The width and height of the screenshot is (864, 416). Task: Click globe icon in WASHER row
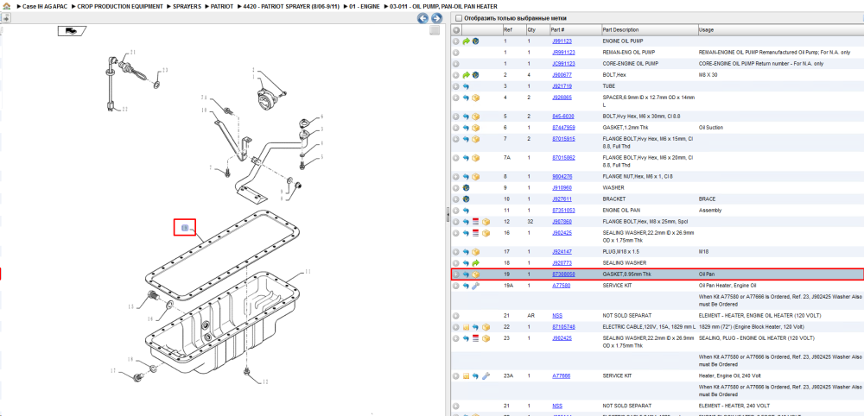(x=467, y=187)
